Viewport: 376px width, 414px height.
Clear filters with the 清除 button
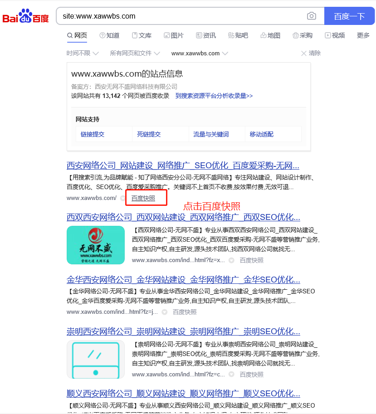[x=311, y=54]
